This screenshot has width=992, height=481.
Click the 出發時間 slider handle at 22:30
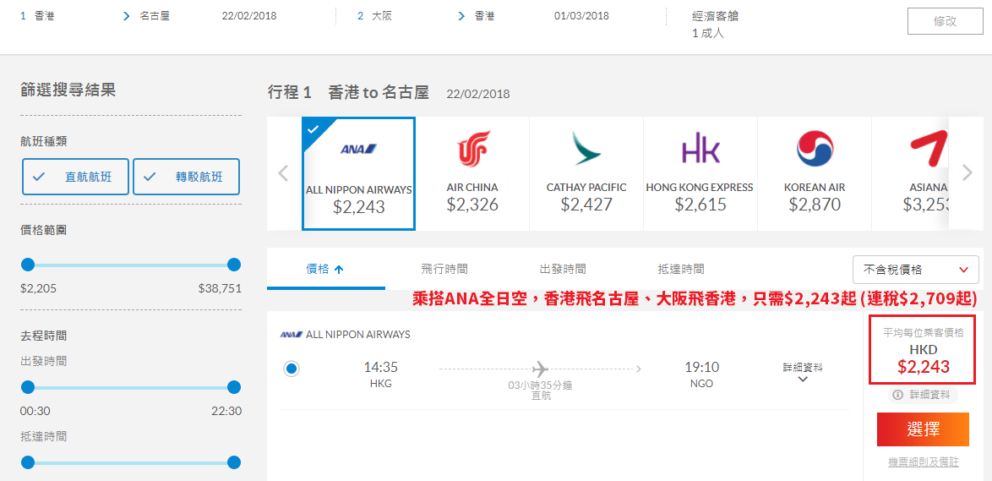(x=234, y=387)
